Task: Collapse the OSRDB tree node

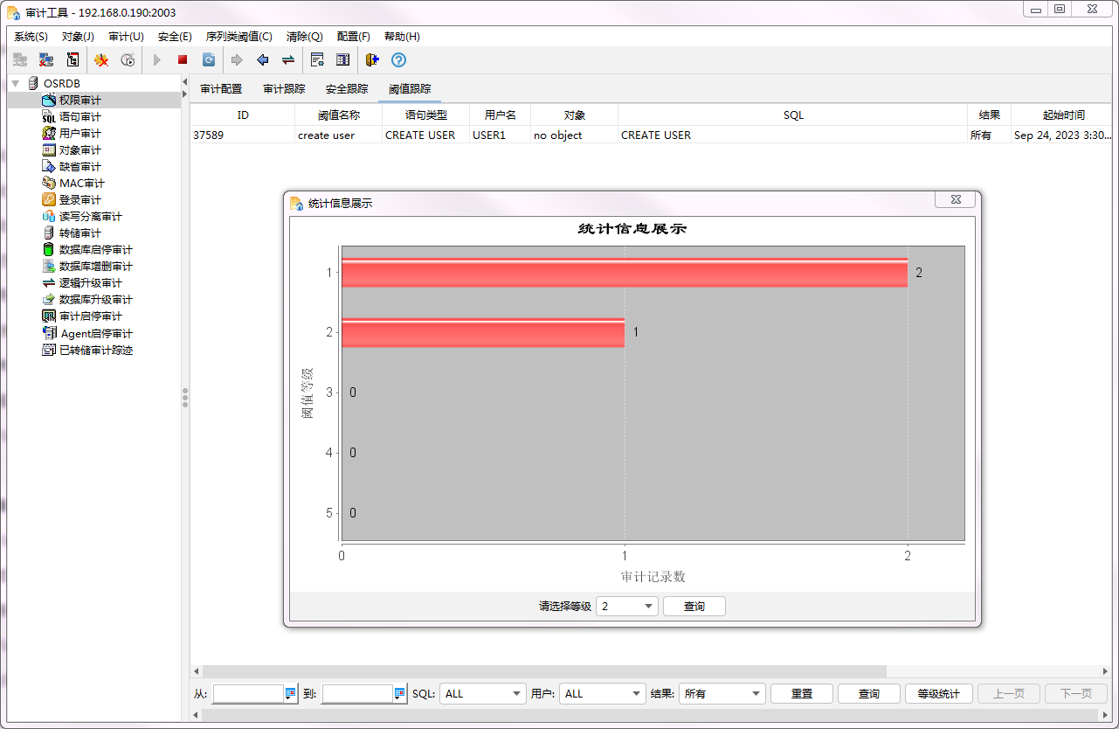Action: coord(16,84)
